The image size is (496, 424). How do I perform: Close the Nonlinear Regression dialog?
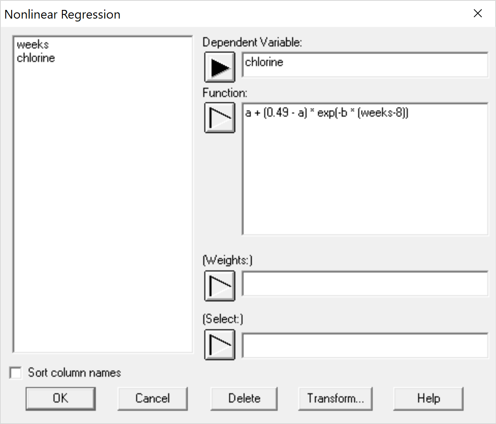coord(477,13)
